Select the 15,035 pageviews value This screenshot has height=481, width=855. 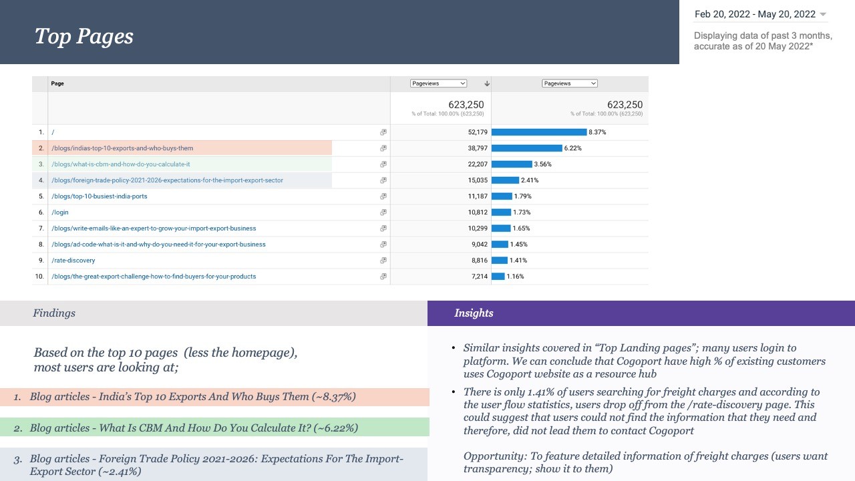point(478,180)
